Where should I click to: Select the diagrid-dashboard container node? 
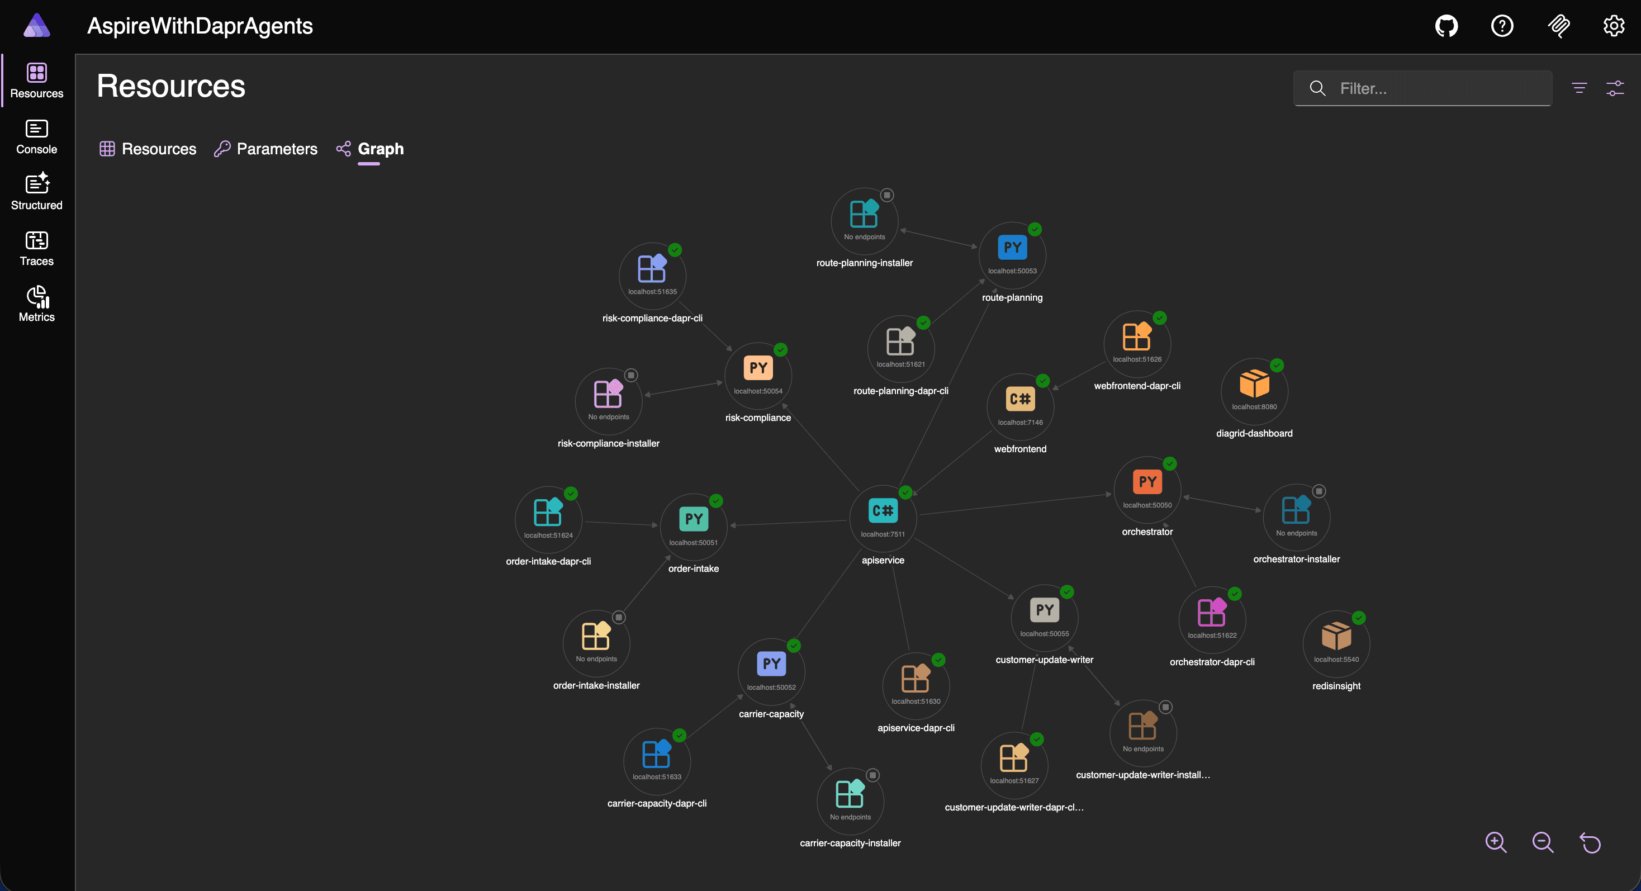coord(1254,391)
